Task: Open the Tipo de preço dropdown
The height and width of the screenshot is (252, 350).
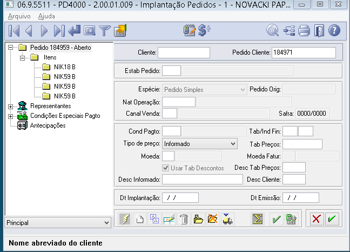Action: pos(233,144)
